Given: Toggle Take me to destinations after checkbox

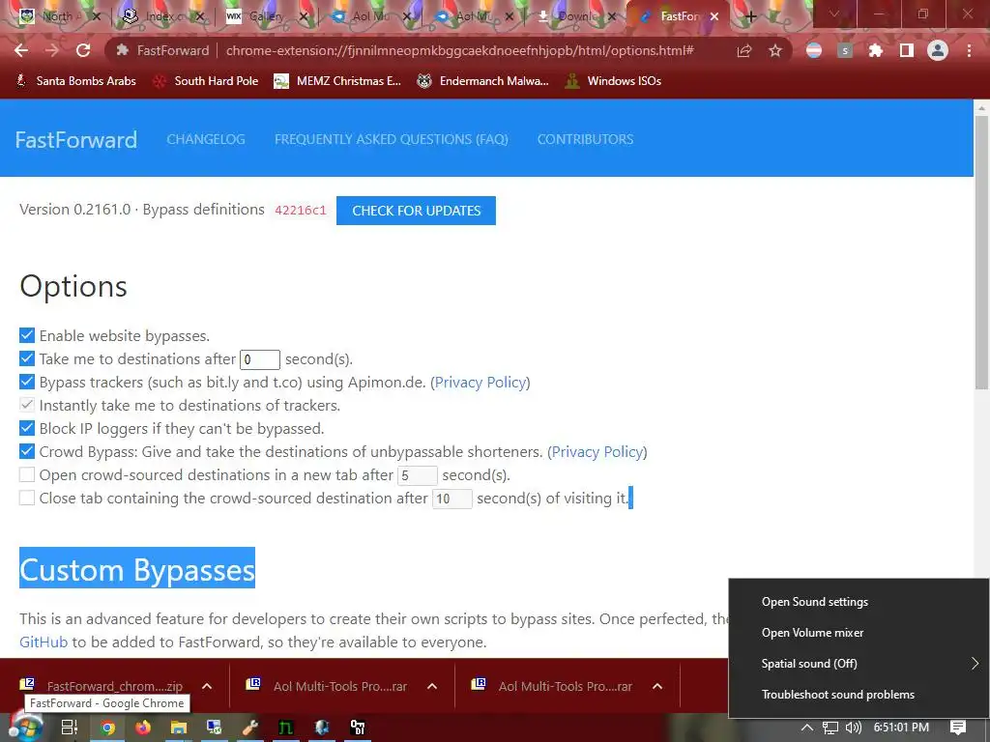Looking at the screenshot, I should click(26, 358).
